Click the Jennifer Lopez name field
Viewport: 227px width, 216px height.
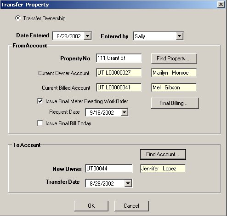pyautogui.click(x=163, y=169)
